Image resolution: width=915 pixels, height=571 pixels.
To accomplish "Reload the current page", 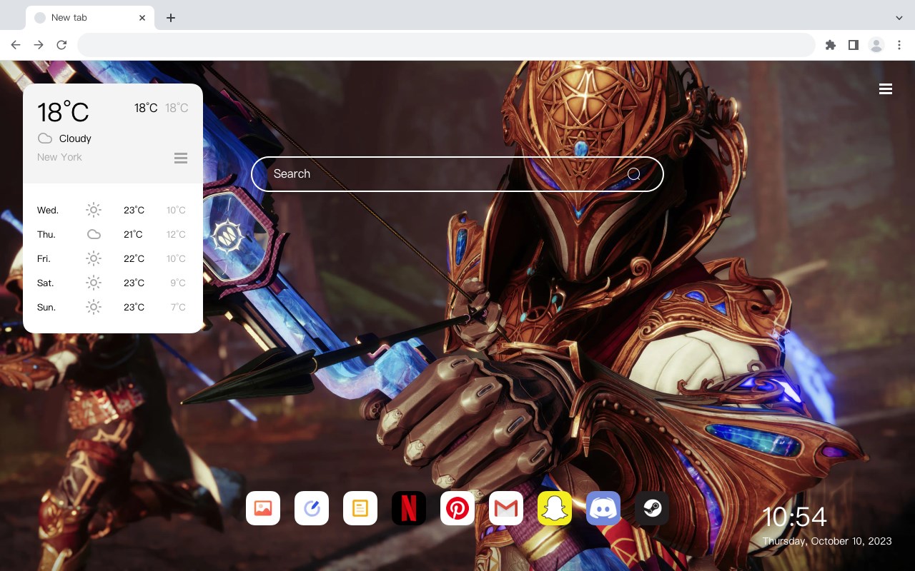I will click(x=61, y=45).
